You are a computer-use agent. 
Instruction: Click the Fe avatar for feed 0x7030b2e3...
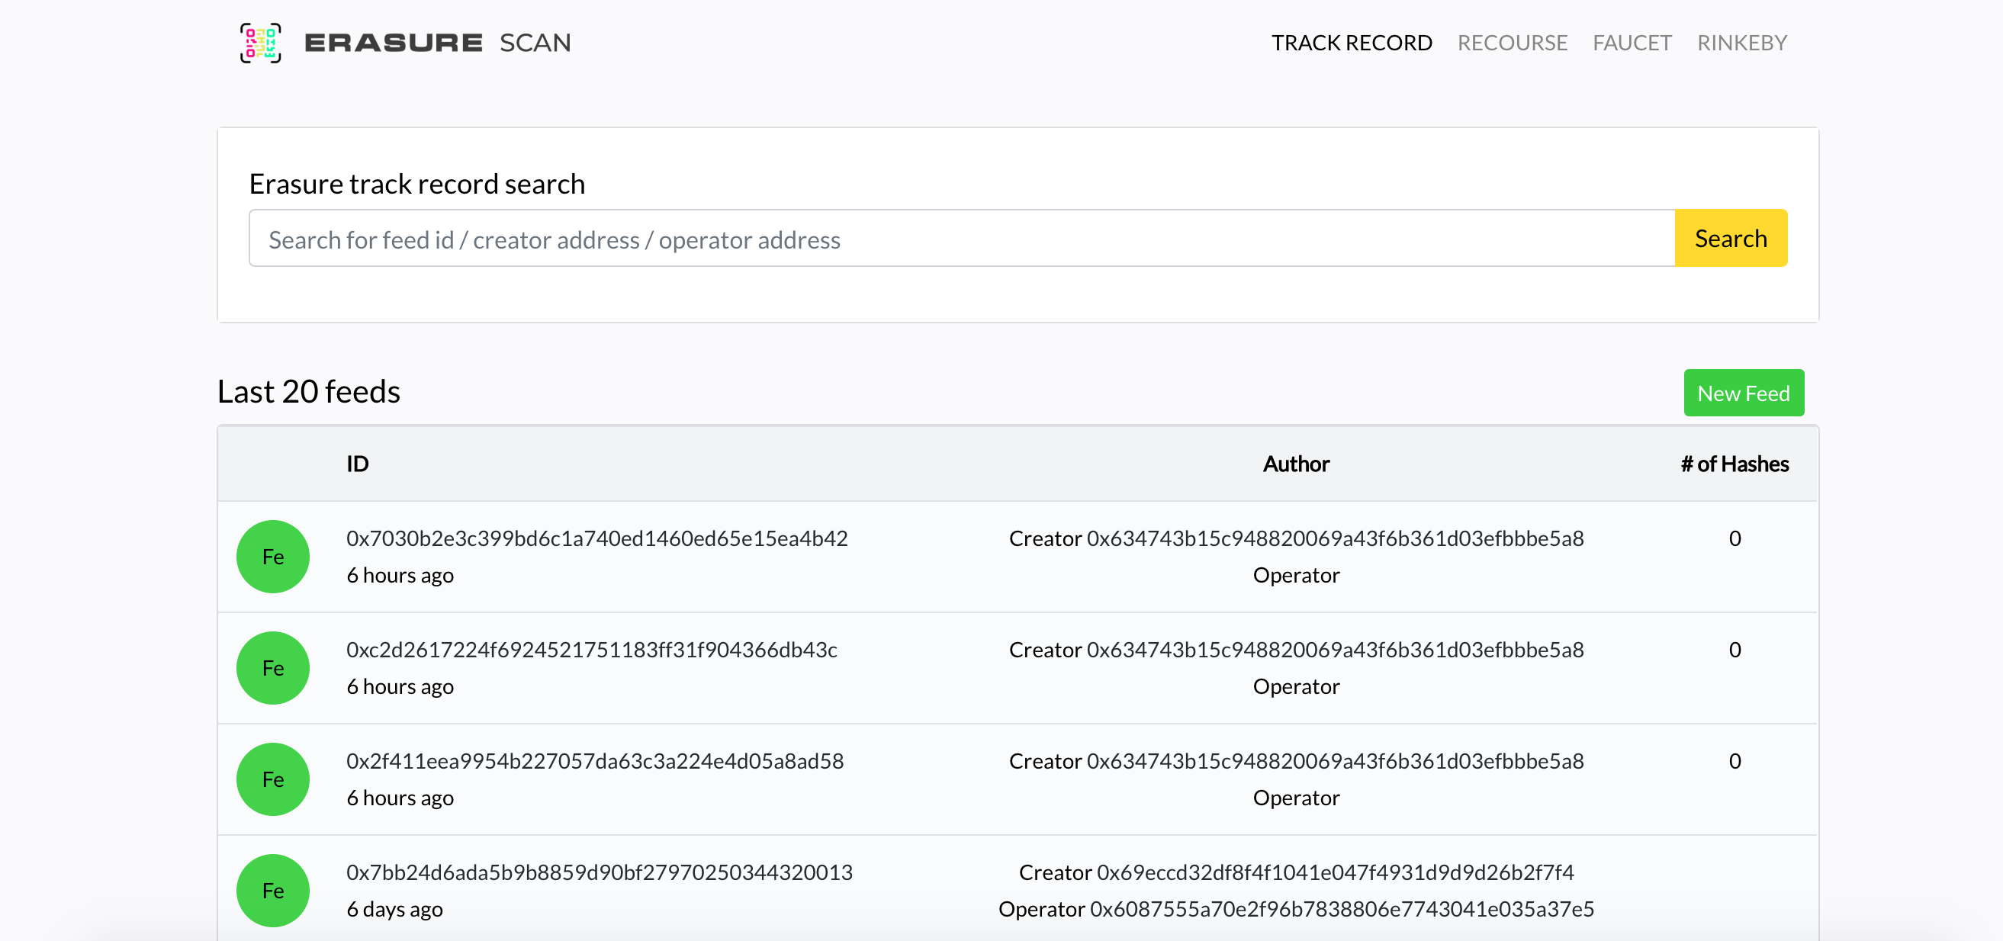coord(273,557)
